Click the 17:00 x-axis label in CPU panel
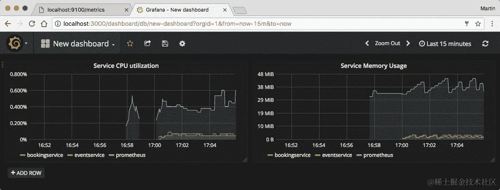Viewport: 500px width, 190px height. point(154,145)
